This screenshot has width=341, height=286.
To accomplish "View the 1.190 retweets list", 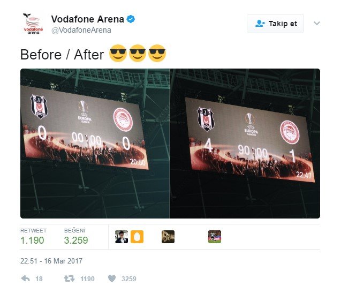I will click(33, 237).
